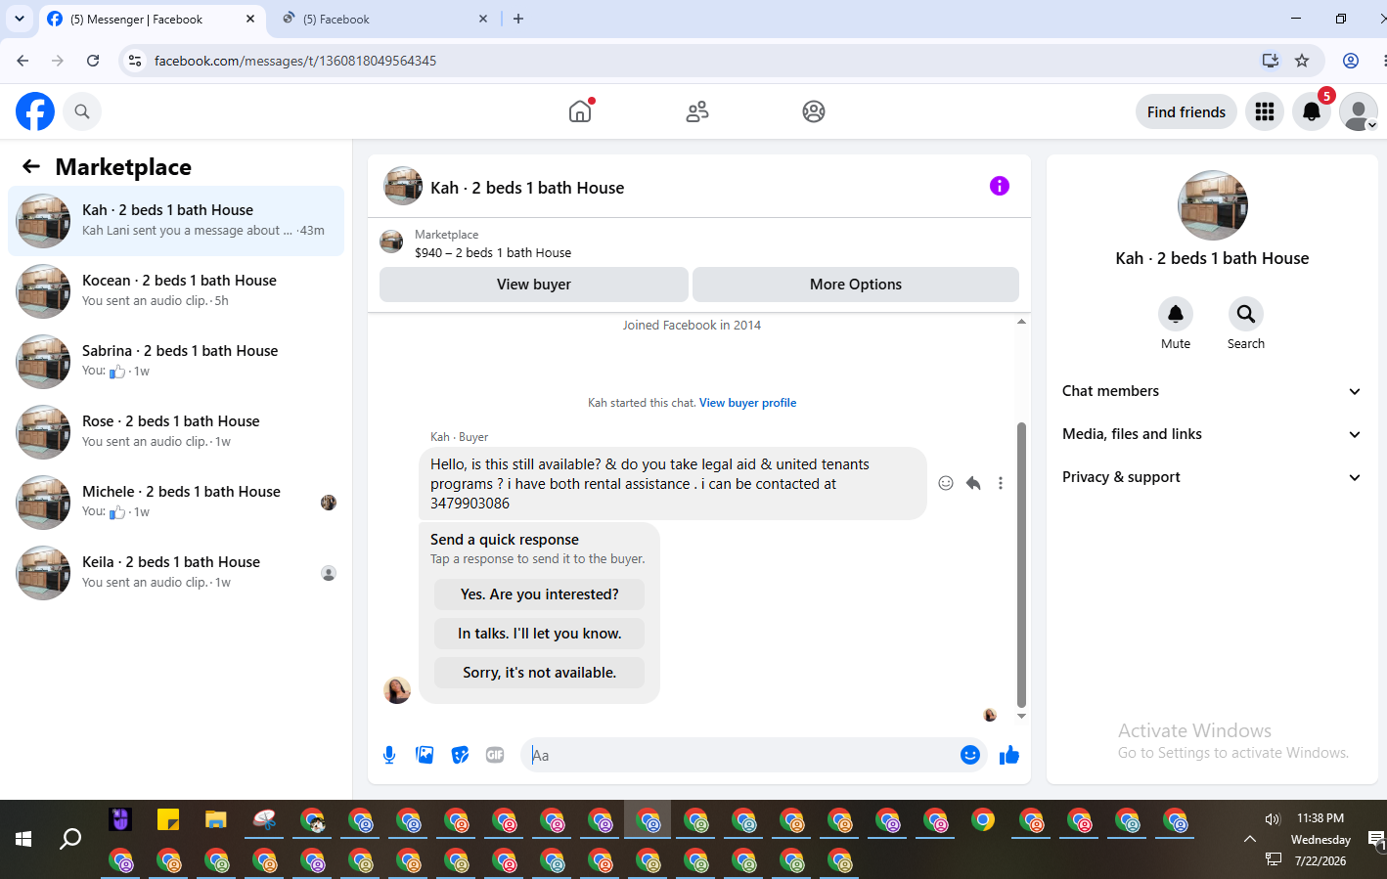Open Kah's profile picture beside the quick responses

coord(397,689)
